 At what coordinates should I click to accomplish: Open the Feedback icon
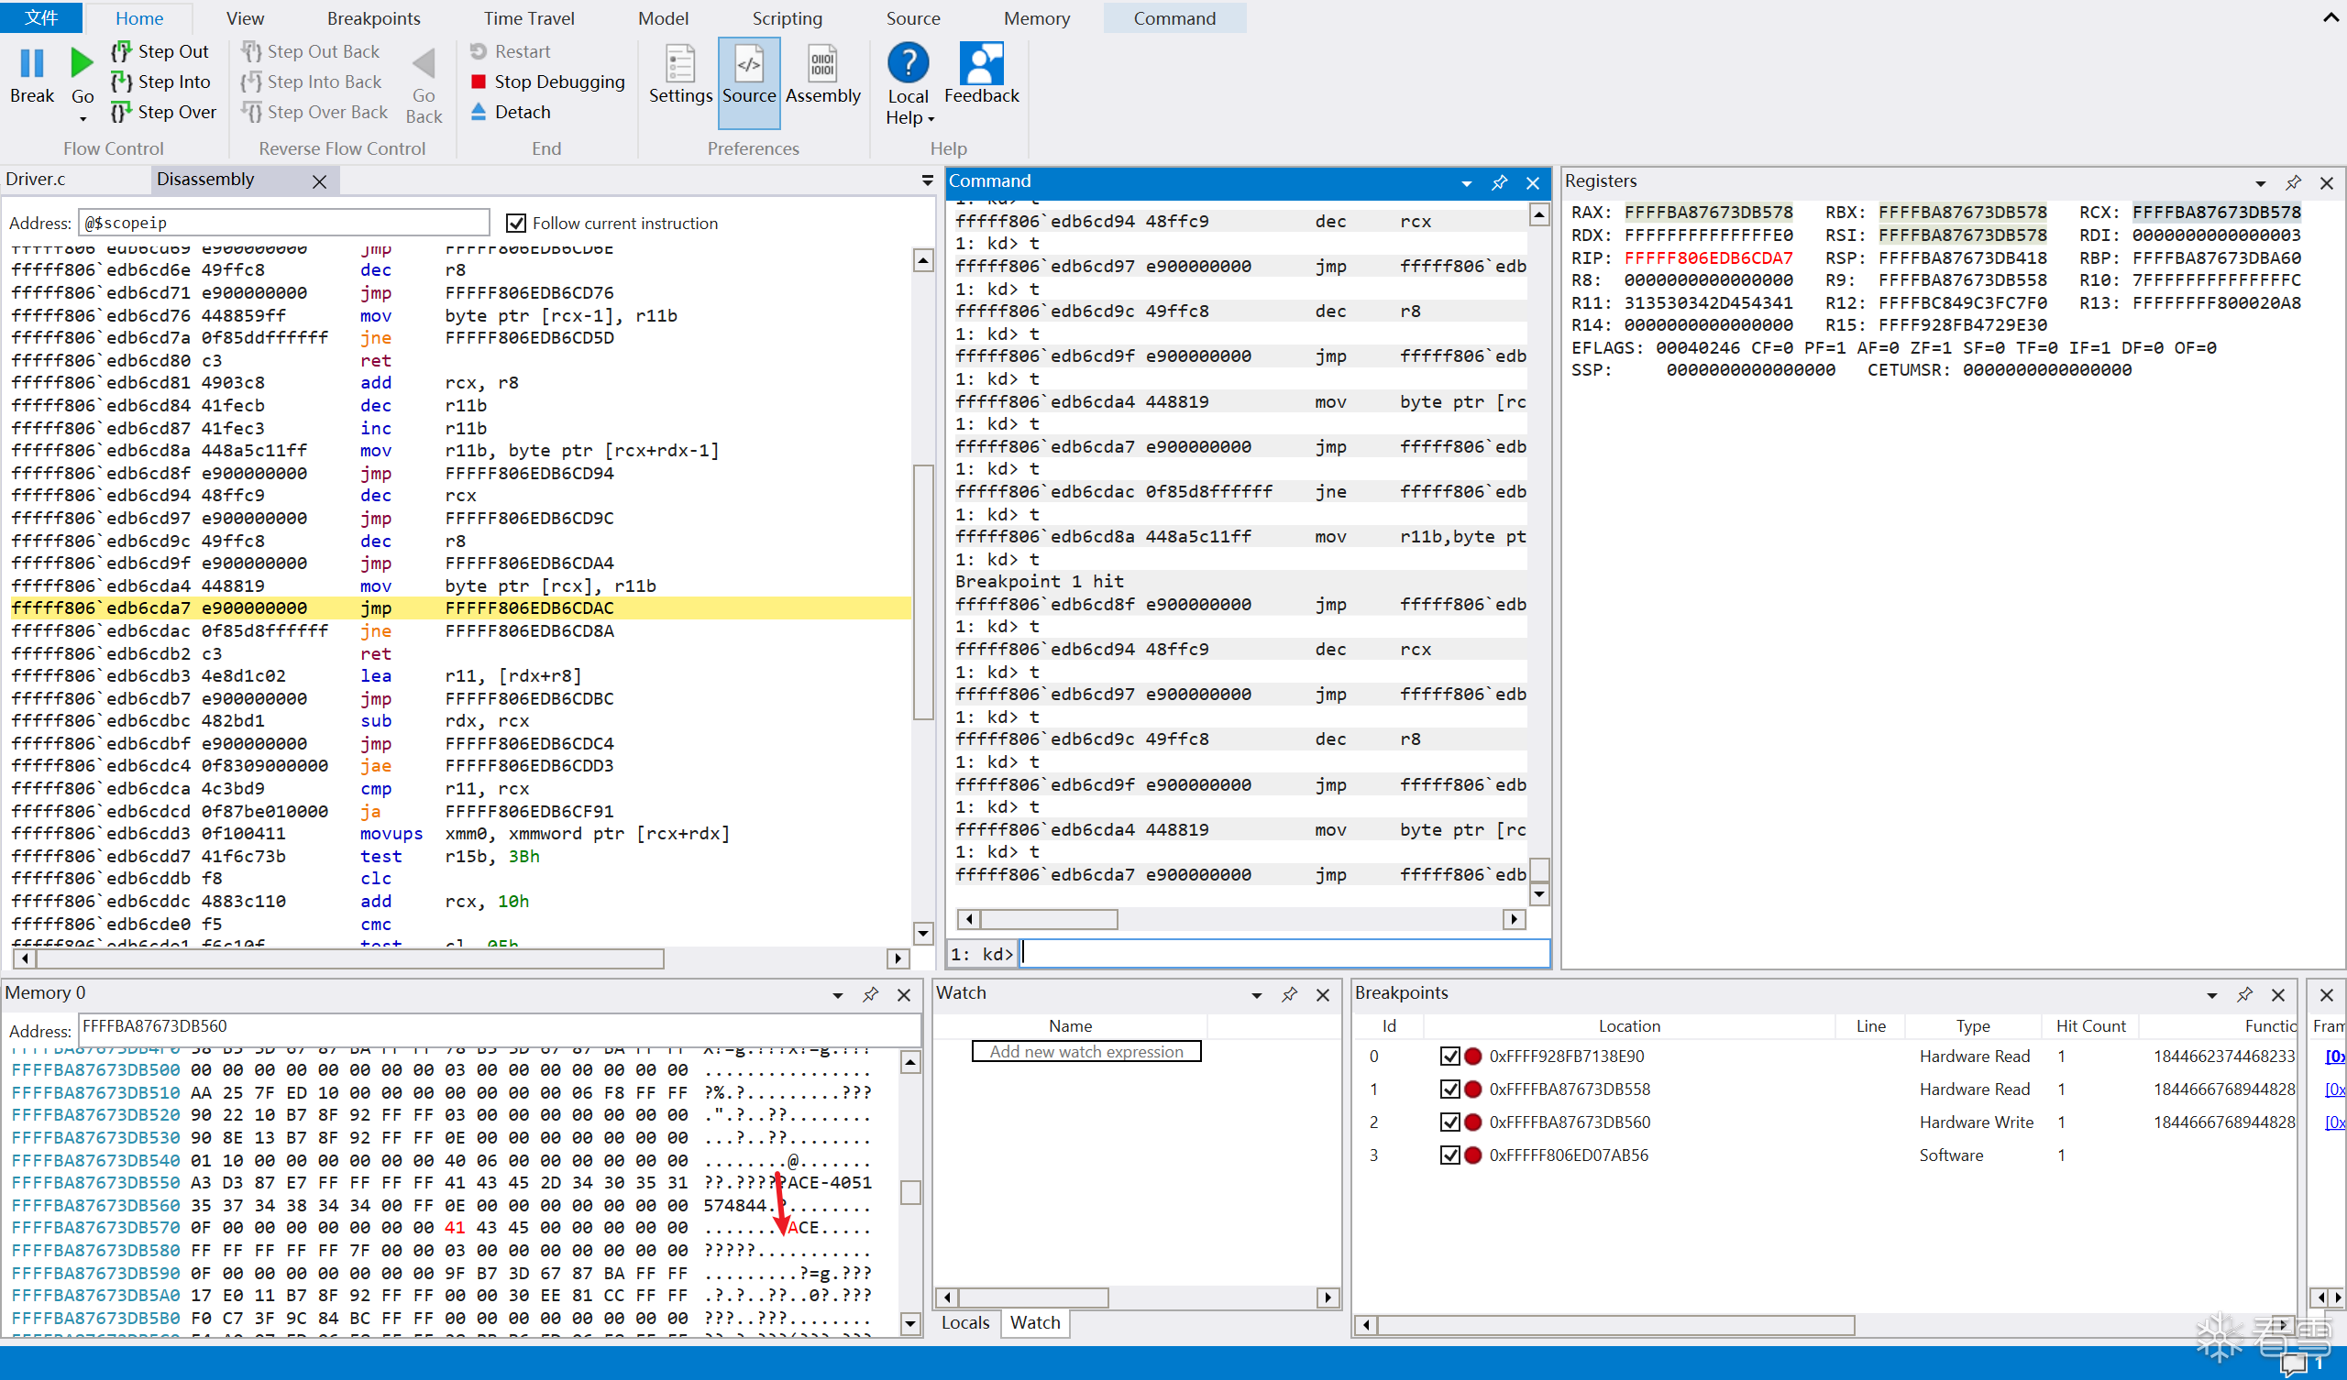[x=982, y=62]
